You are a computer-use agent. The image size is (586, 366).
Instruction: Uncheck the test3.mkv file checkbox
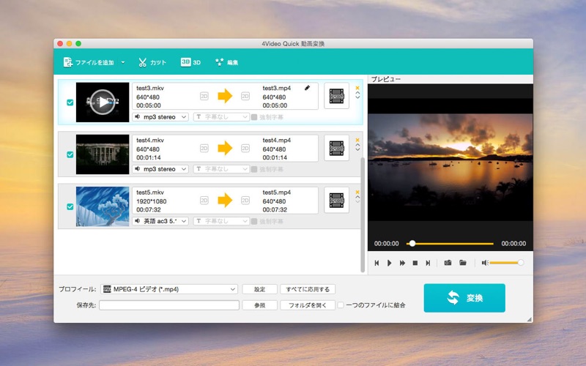point(70,102)
